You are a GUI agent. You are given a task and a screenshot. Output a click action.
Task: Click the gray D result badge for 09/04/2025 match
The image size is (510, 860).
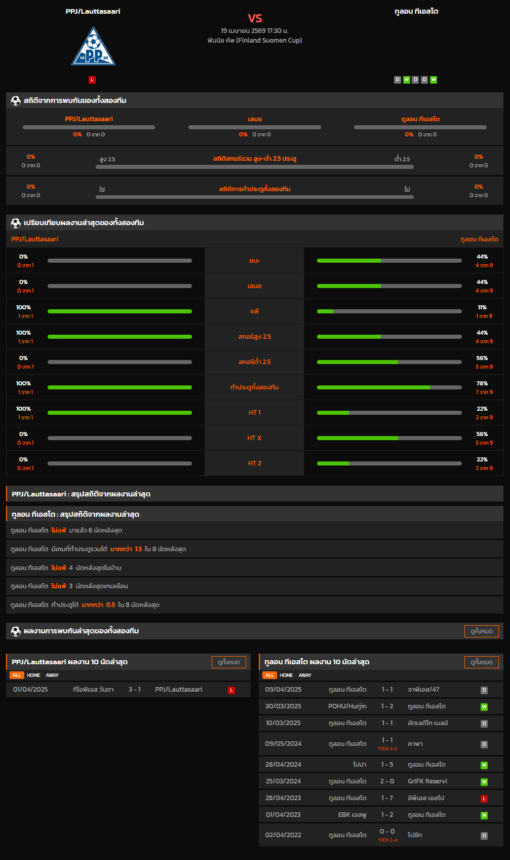tap(484, 690)
